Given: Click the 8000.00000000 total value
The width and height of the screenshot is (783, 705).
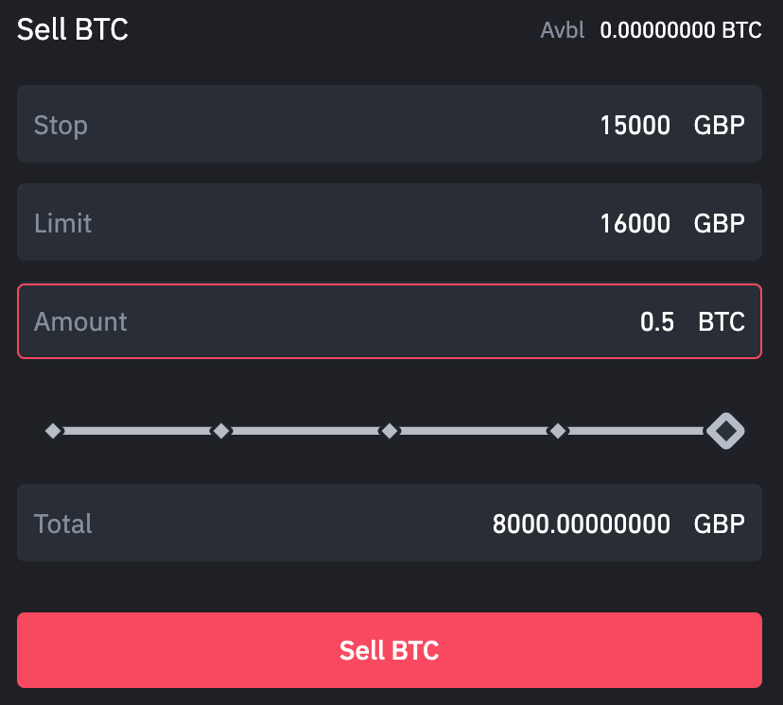Looking at the screenshot, I should tap(582, 524).
